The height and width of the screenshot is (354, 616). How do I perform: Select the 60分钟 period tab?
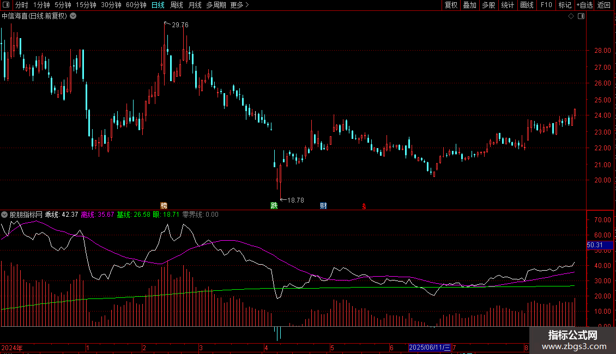coord(136,5)
